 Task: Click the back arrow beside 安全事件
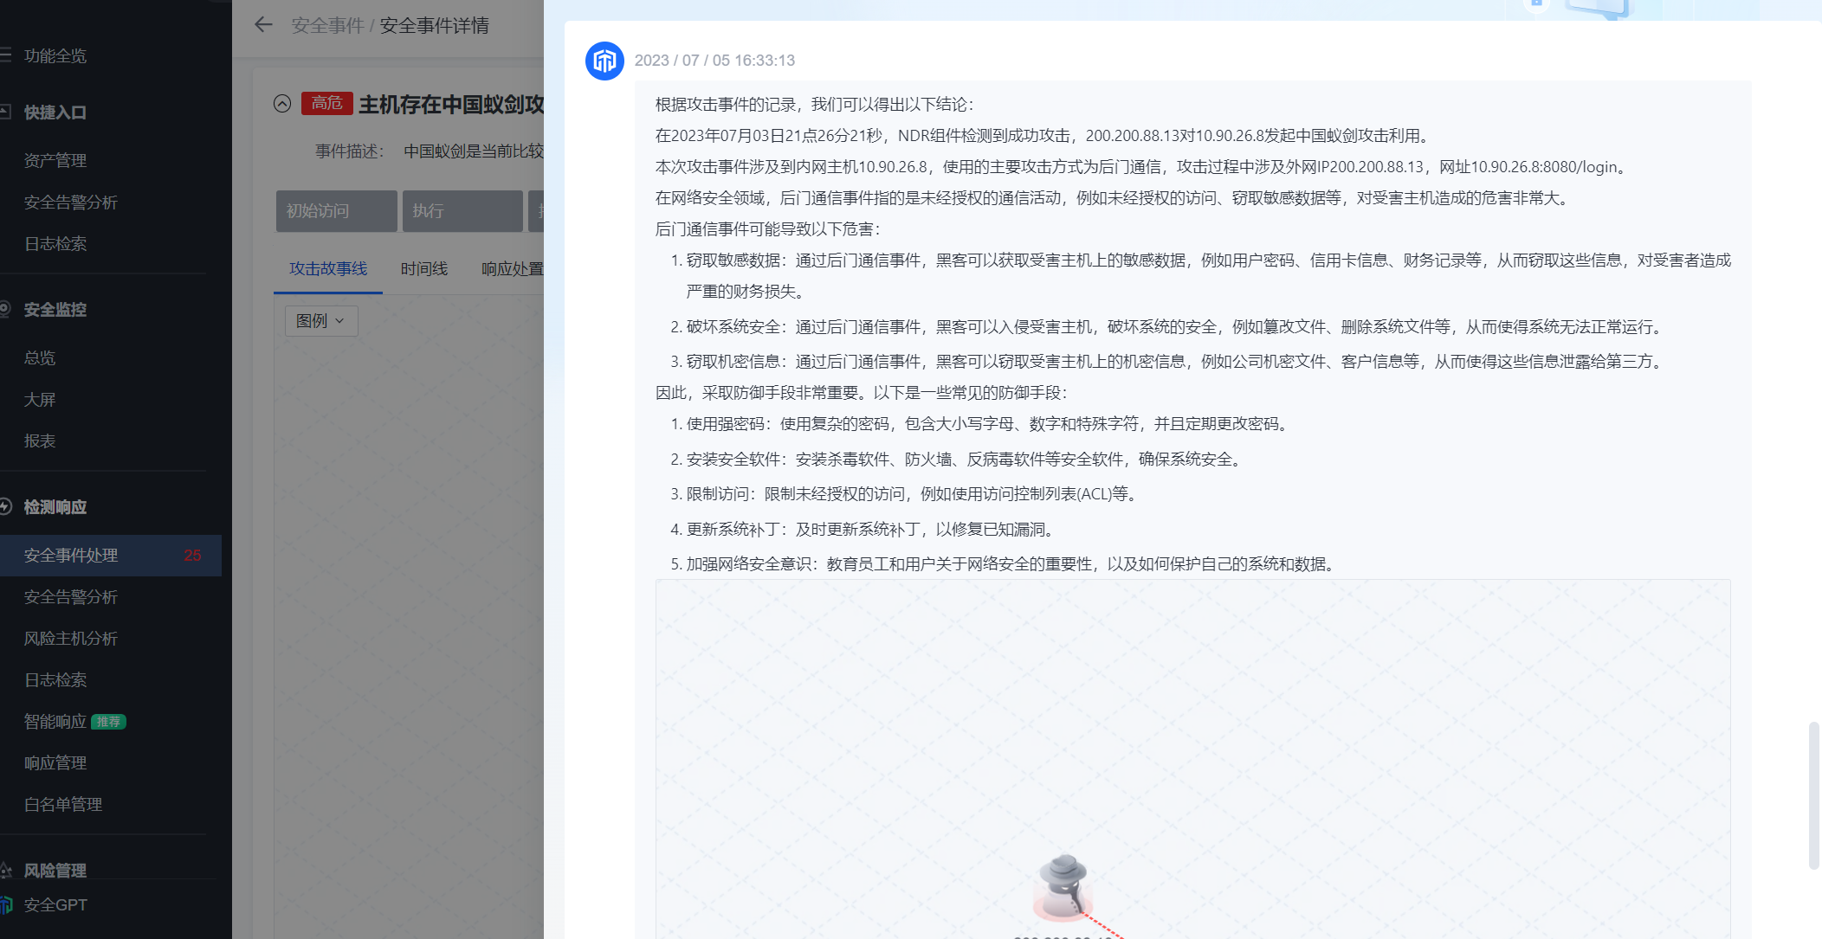point(263,25)
